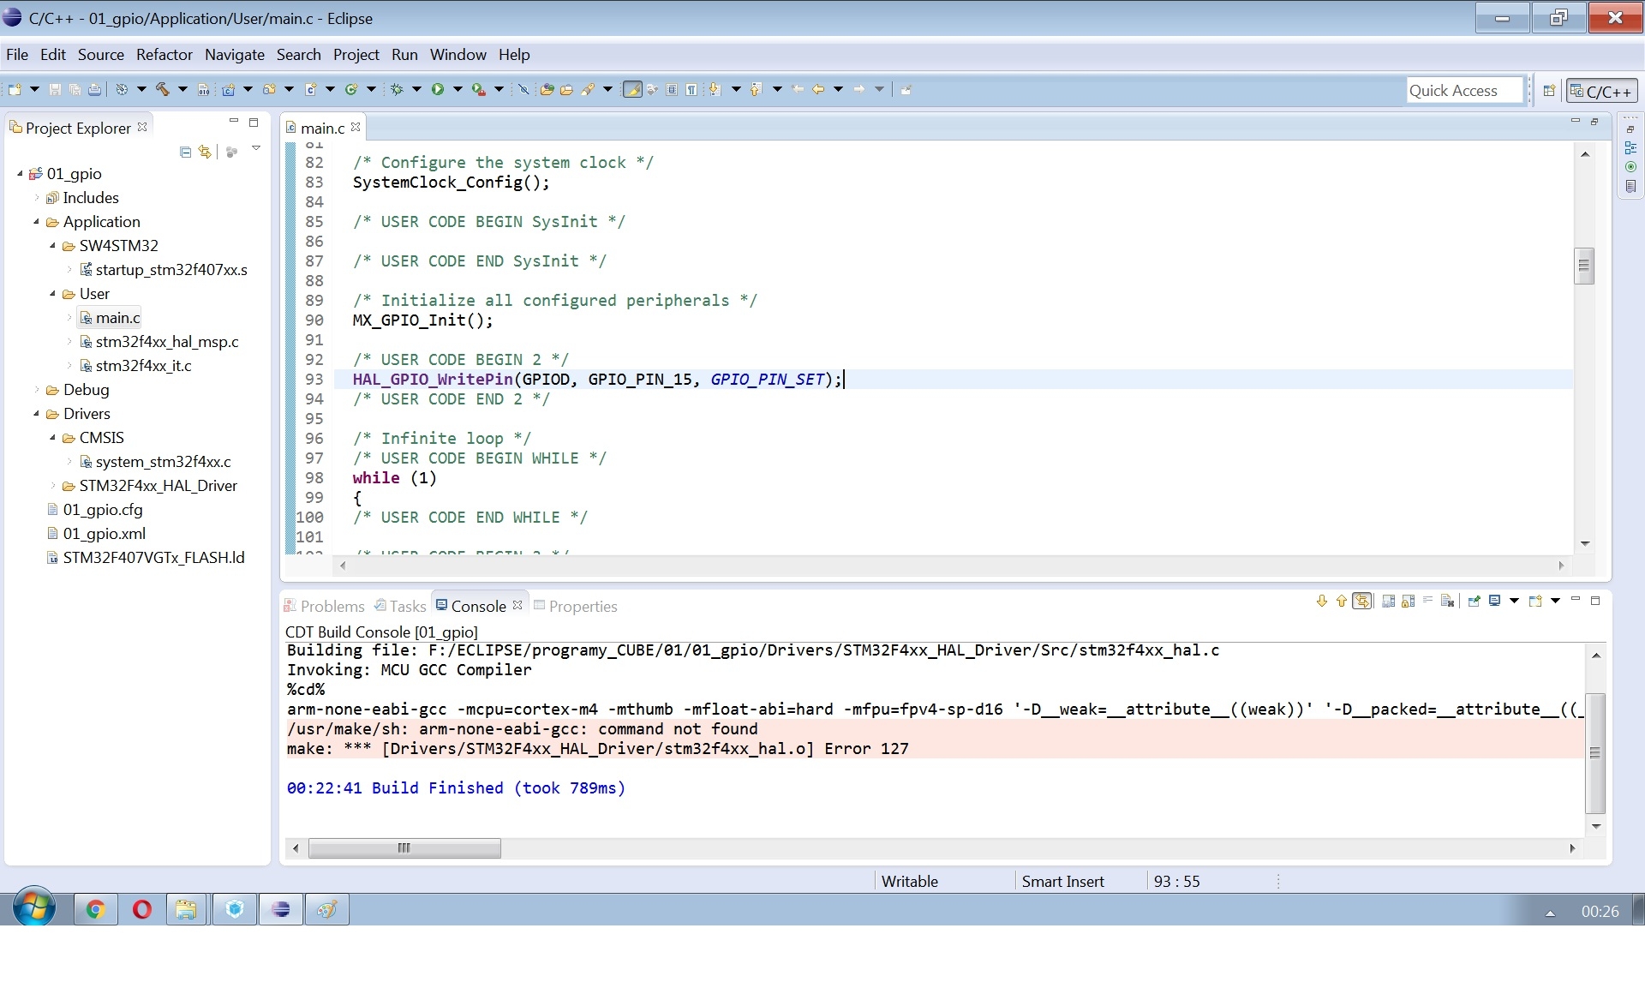
Task: Click the New C Source File icon
Action: (311, 89)
